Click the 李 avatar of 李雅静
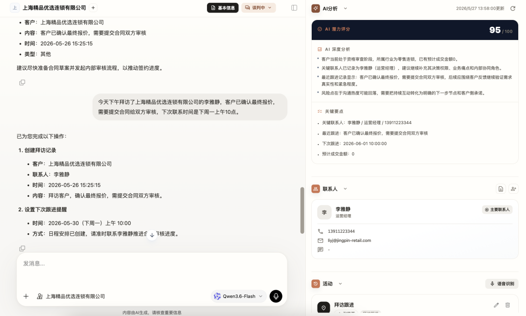526x316 pixels. pos(324,212)
